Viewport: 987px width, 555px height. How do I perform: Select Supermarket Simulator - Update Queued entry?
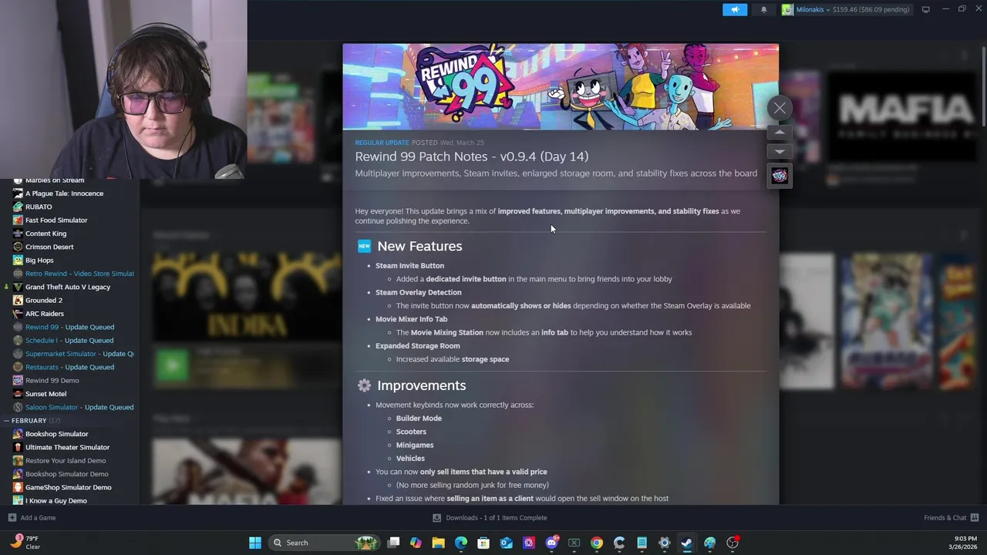[73, 354]
